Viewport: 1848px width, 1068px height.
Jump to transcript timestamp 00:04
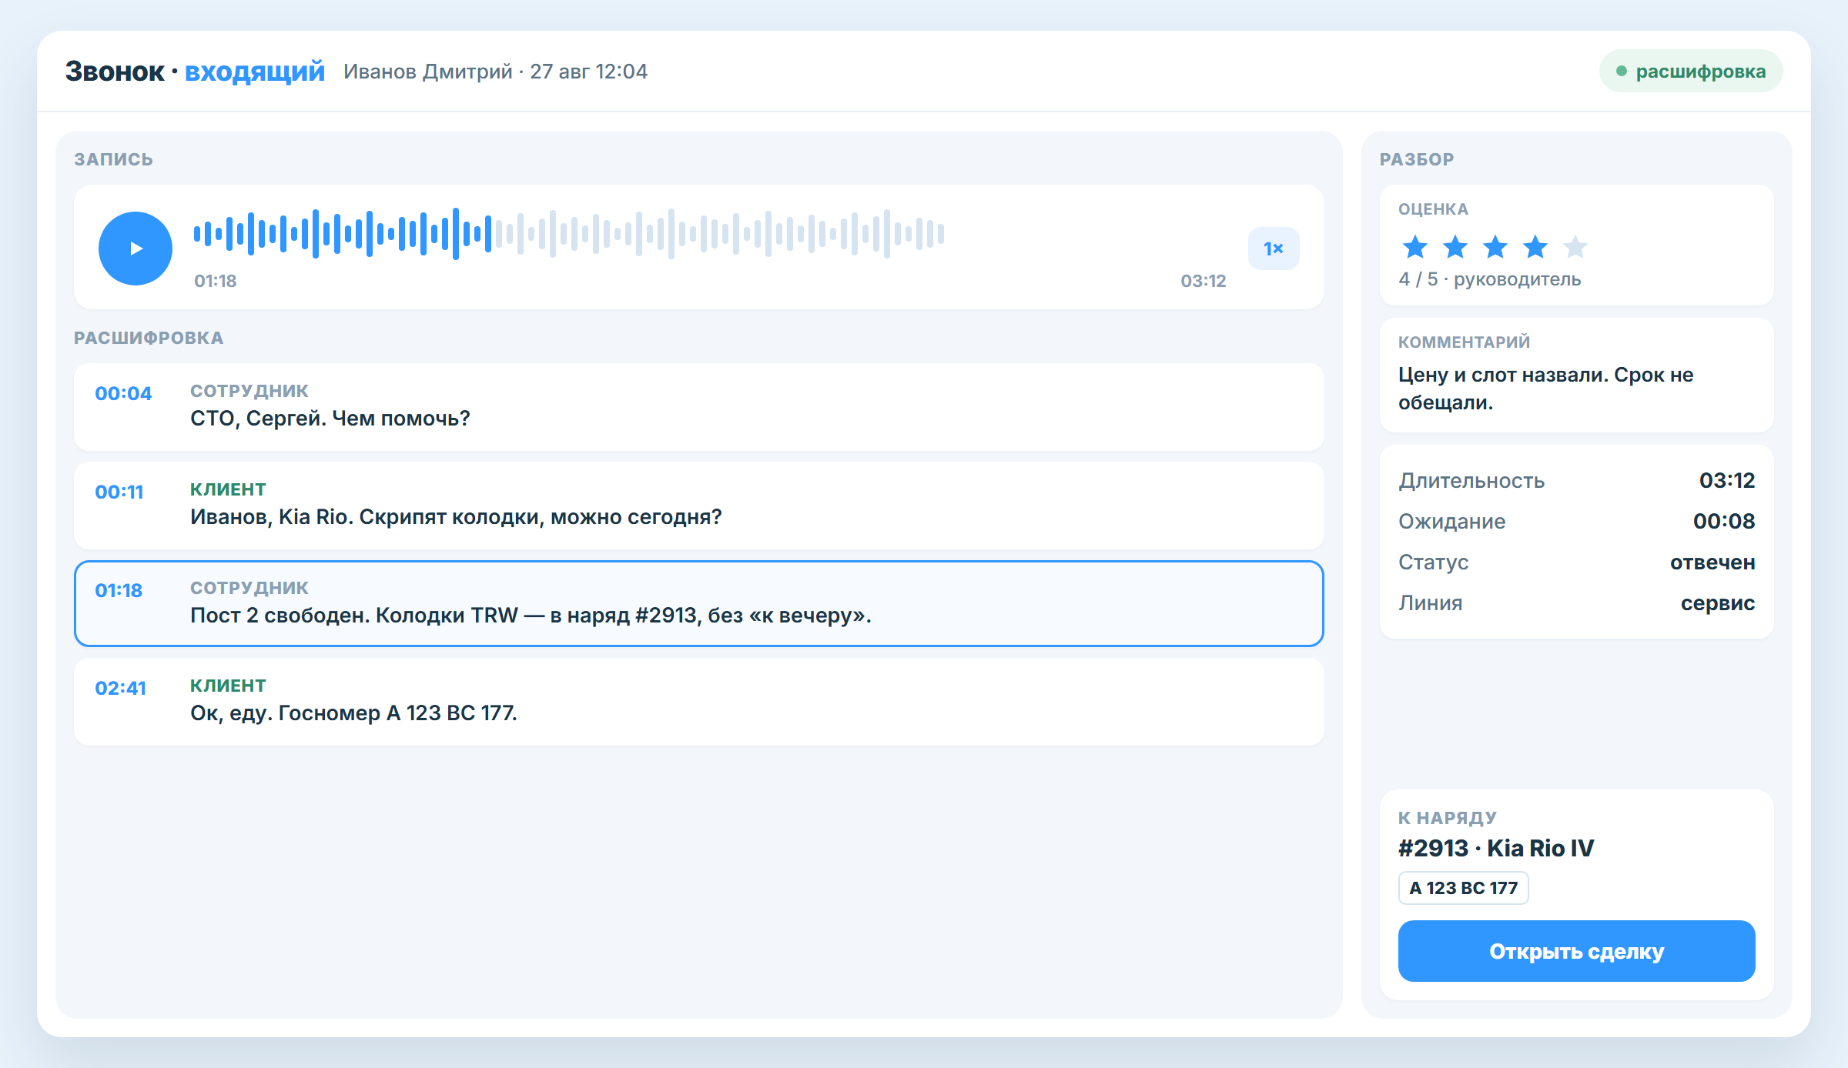point(123,393)
